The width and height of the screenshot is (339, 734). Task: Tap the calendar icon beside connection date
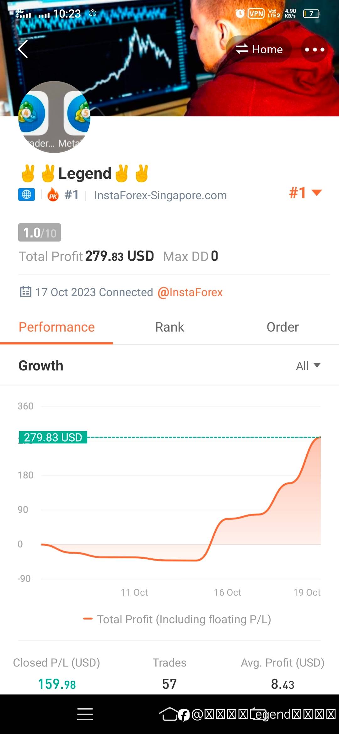pyautogui.click(x=25, y=292)
